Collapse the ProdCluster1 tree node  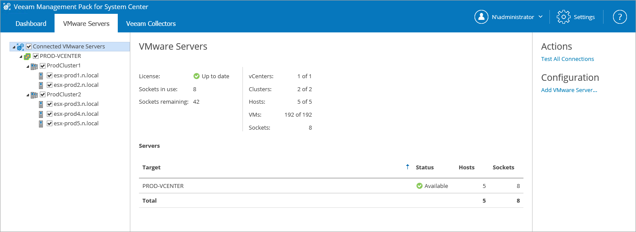(x=28, y=66)
